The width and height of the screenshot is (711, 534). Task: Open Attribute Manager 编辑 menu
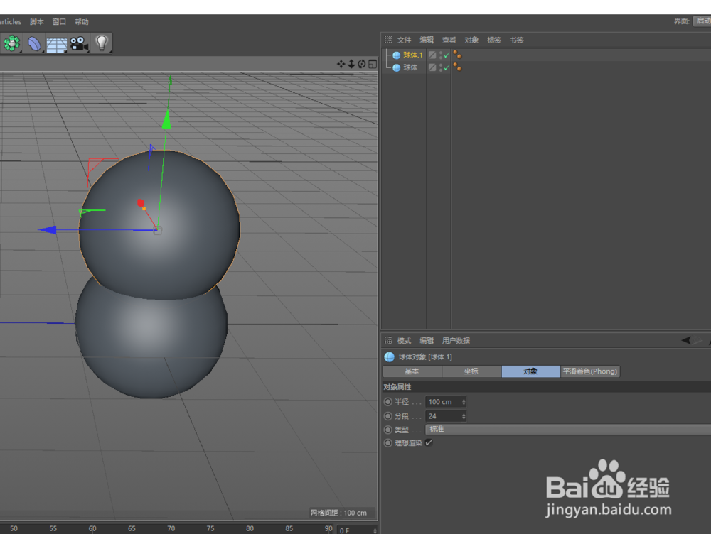(426, 340)
